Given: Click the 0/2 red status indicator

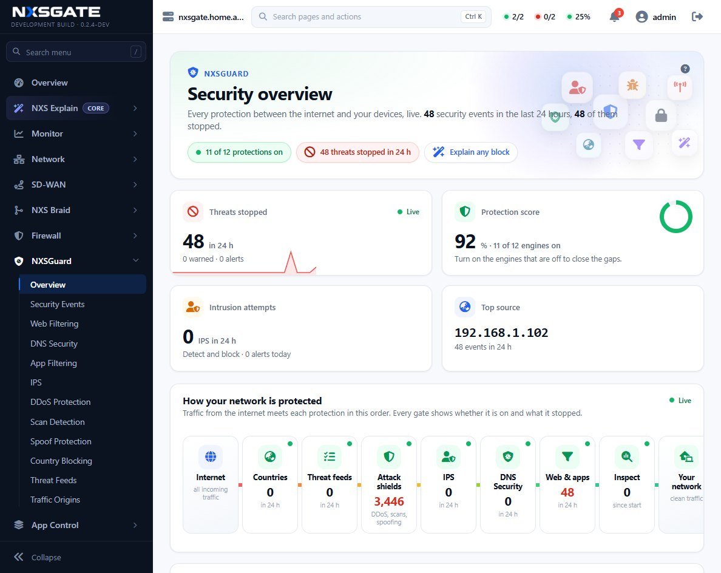Looking at the screenshot, I should coord(546,17).
